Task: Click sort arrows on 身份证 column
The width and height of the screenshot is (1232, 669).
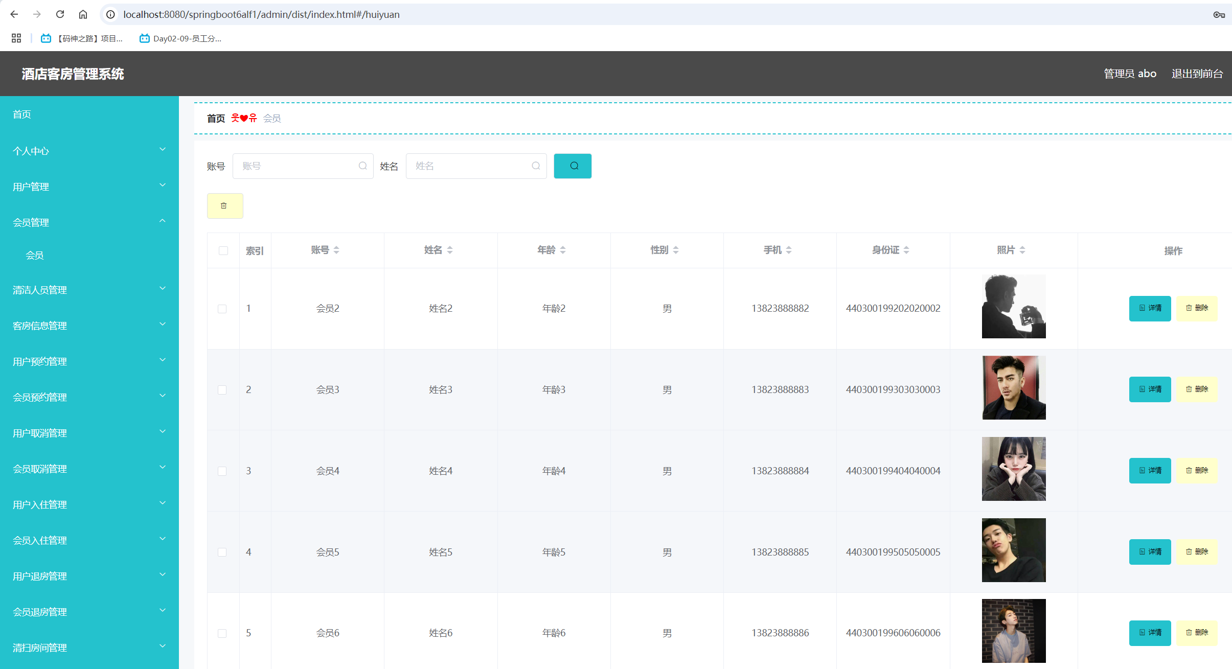Action: pyautogui.click(x=906, y=250)
